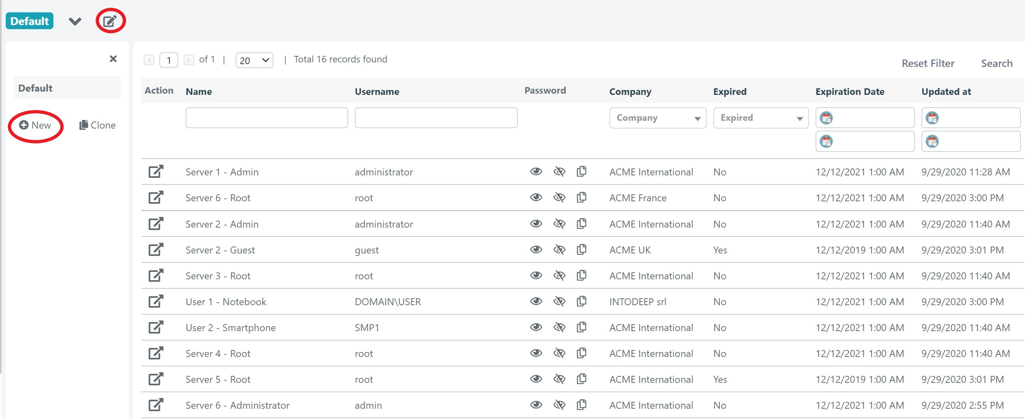Edit the Server 4 - Root record
The width and height of the screenshot is (1025, 419).
tap(156, 353)
